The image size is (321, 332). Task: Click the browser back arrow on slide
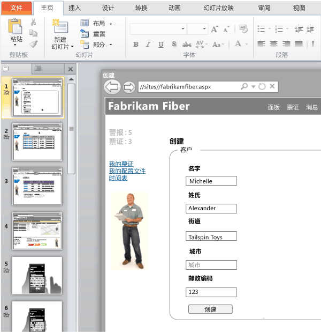click(x=112, y=87)
